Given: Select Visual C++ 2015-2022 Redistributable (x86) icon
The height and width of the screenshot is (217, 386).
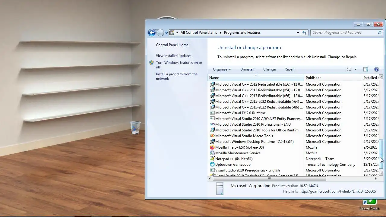Looking at the screenshot, I should tap(212, 107).
